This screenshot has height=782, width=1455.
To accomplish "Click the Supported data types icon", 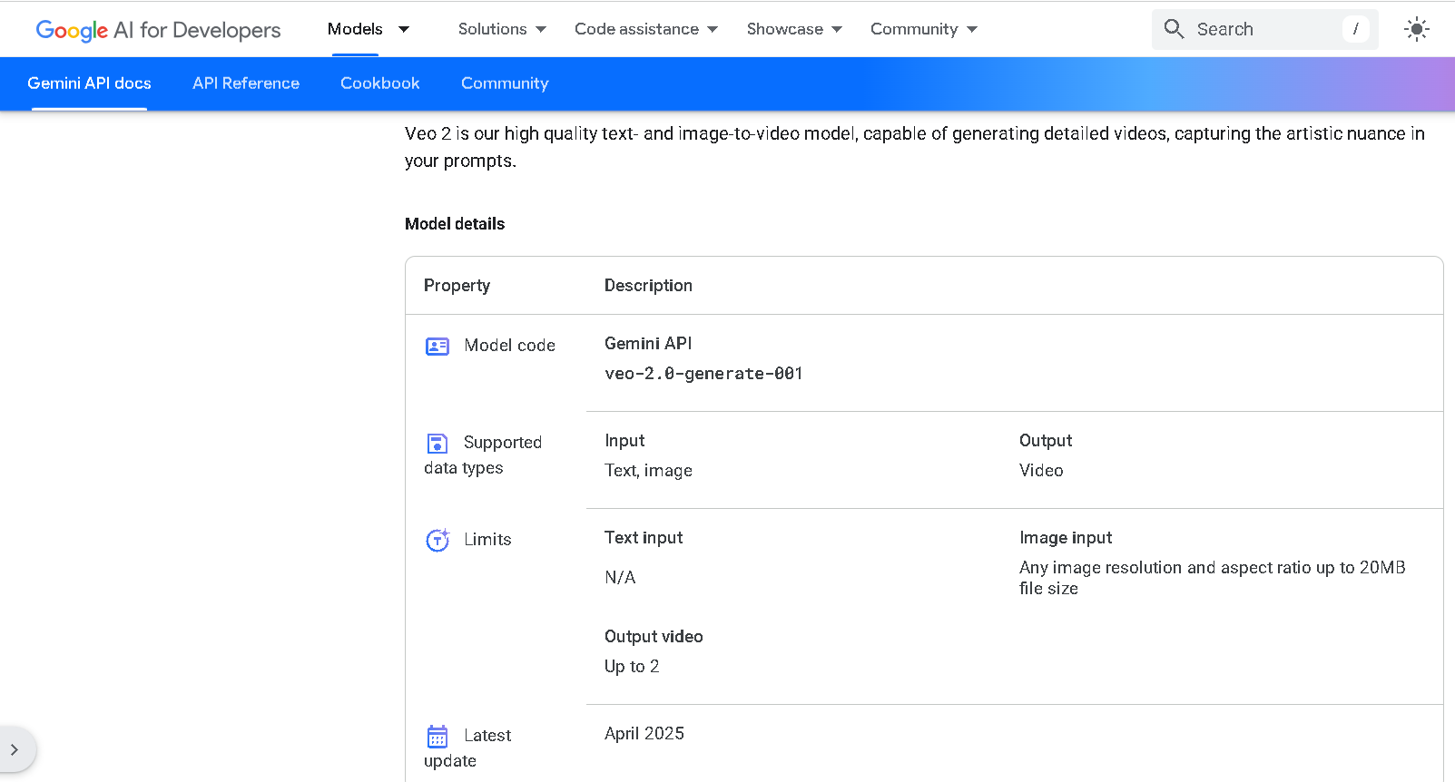I will pyautogui.click(x=437, y=443).
